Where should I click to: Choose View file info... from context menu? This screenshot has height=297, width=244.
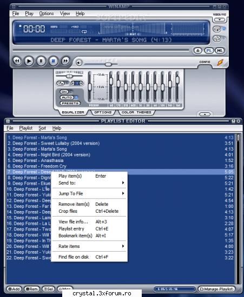89,221
